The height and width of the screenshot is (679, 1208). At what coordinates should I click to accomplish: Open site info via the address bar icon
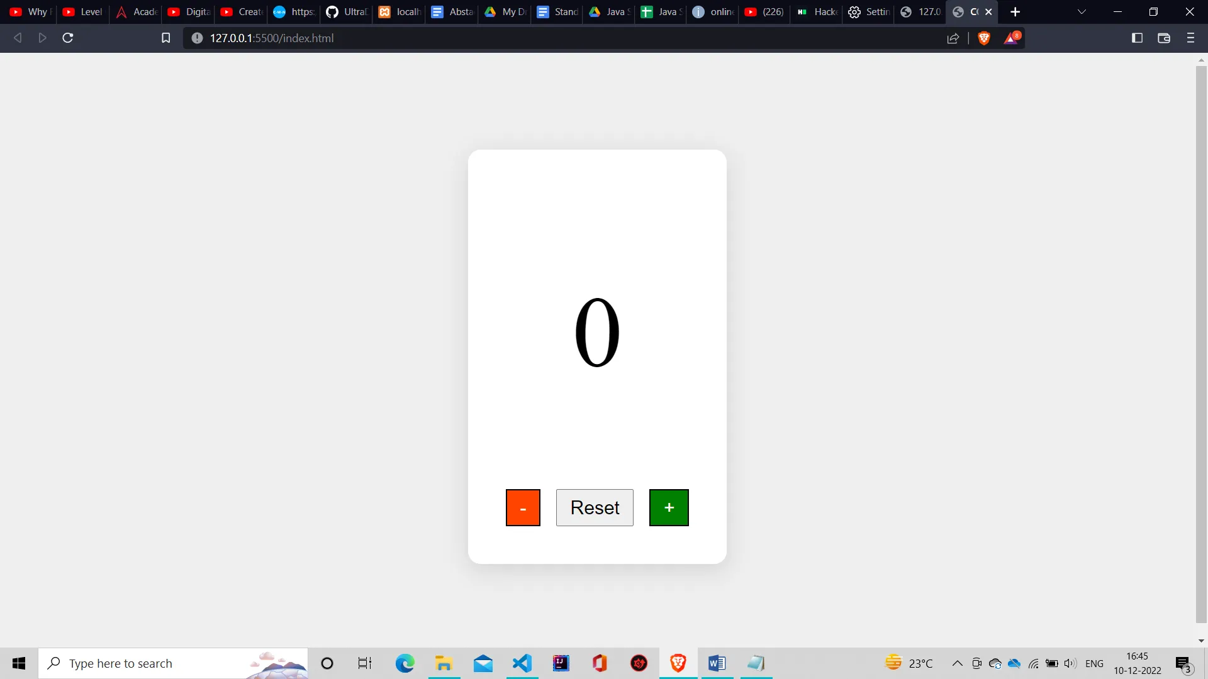coord(196,38)
